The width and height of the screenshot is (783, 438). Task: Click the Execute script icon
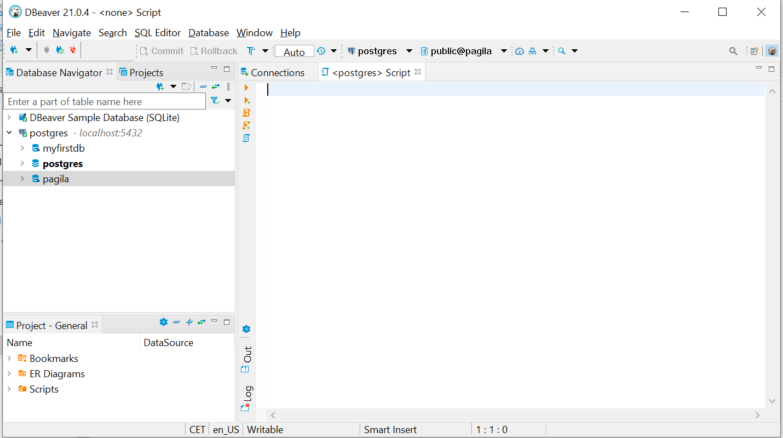[x=246, y=113]
